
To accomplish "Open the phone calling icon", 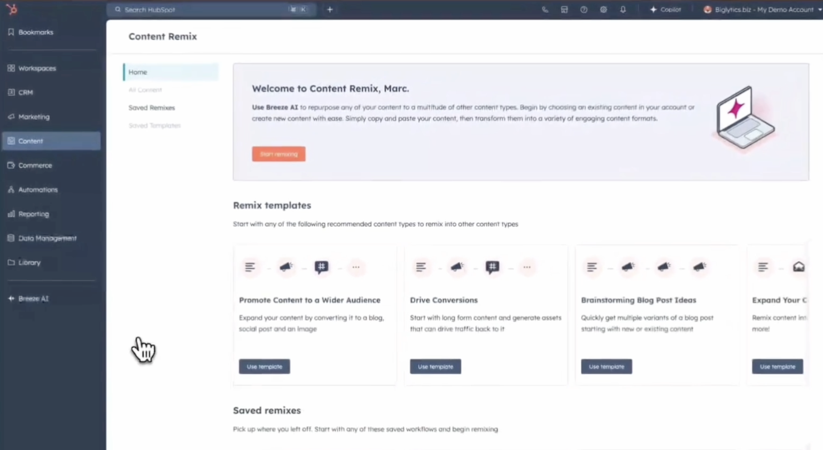I will pyautogui.click(x=545, y=10).
